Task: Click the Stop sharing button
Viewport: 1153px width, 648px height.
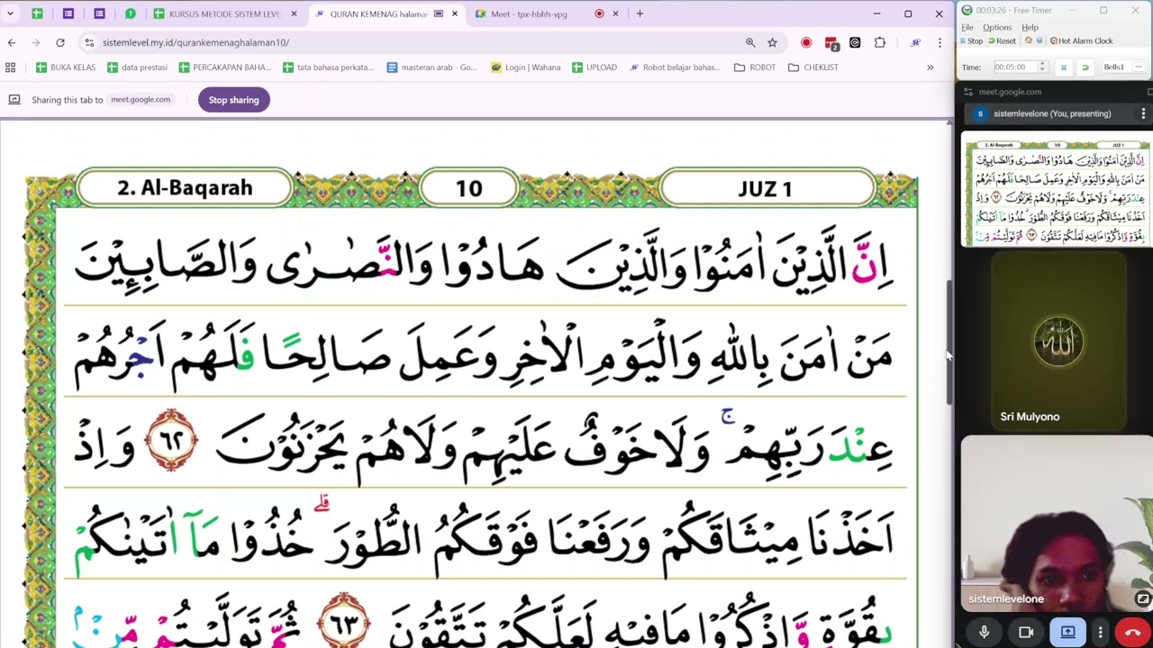Action: tap(233, 100)
